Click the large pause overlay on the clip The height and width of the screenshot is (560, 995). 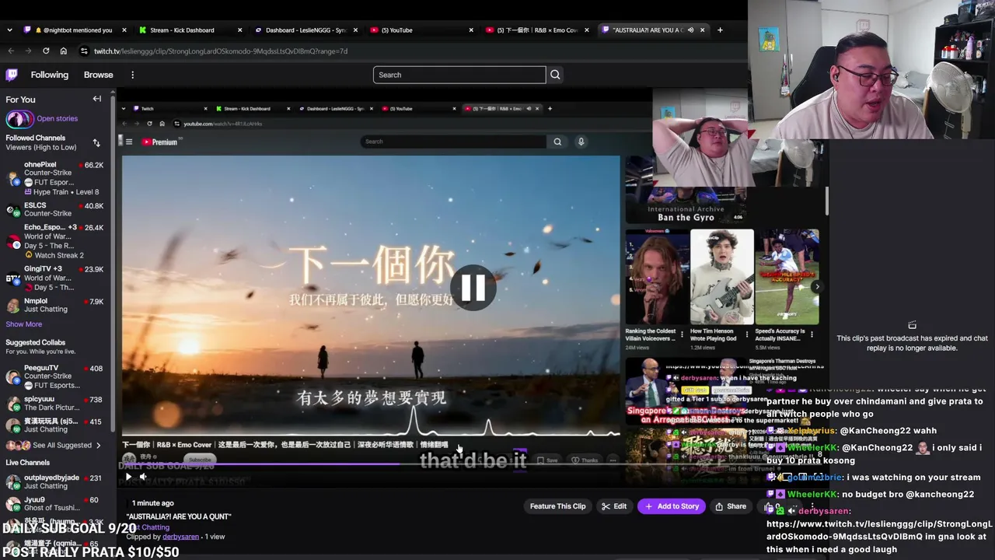[x=473, y=288]
